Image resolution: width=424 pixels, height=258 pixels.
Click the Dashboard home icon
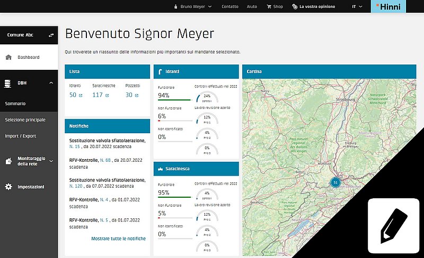(8, 57)
